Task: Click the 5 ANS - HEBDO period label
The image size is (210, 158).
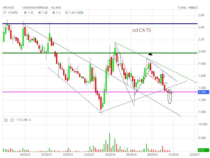Action: [x=188, y=8]
